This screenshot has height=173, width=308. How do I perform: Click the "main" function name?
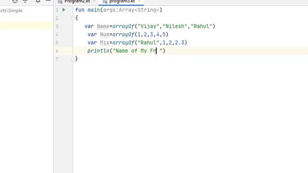pos(94,10)
